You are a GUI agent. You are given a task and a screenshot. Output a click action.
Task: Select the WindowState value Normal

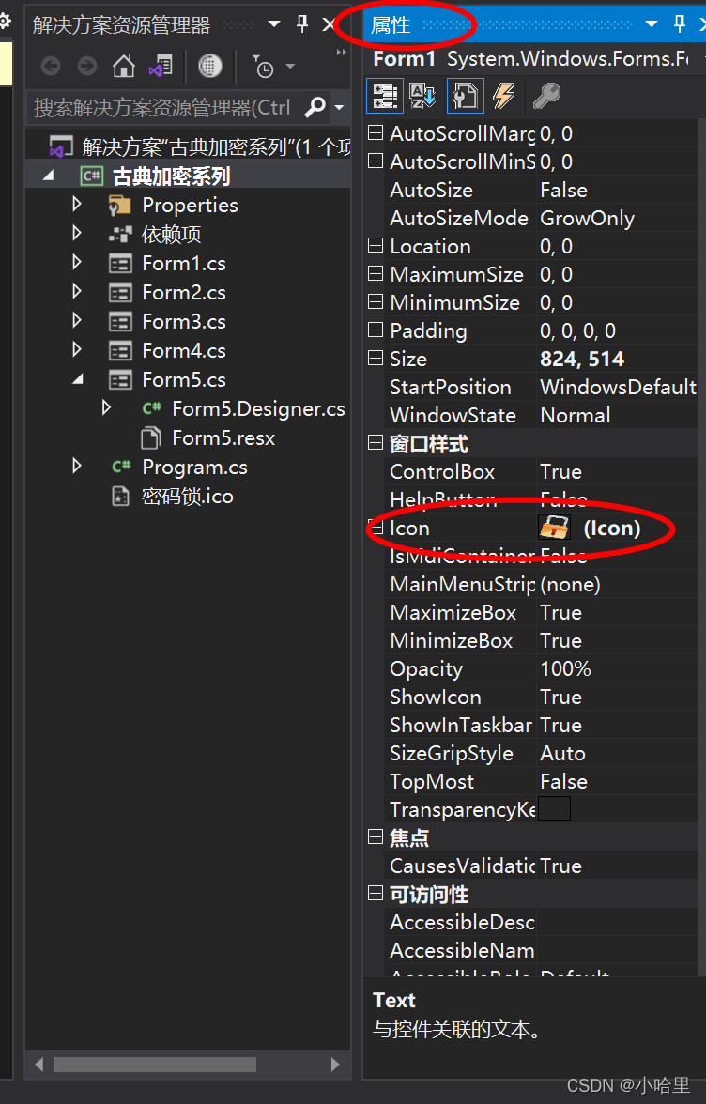pos(576,415)
